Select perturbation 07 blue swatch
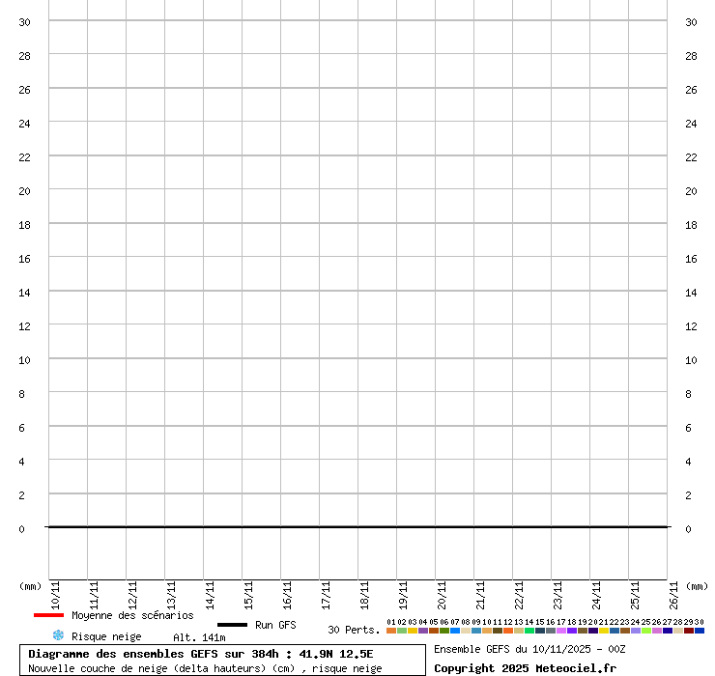Viewport: 715px width, 676px height. coord(455,631)
